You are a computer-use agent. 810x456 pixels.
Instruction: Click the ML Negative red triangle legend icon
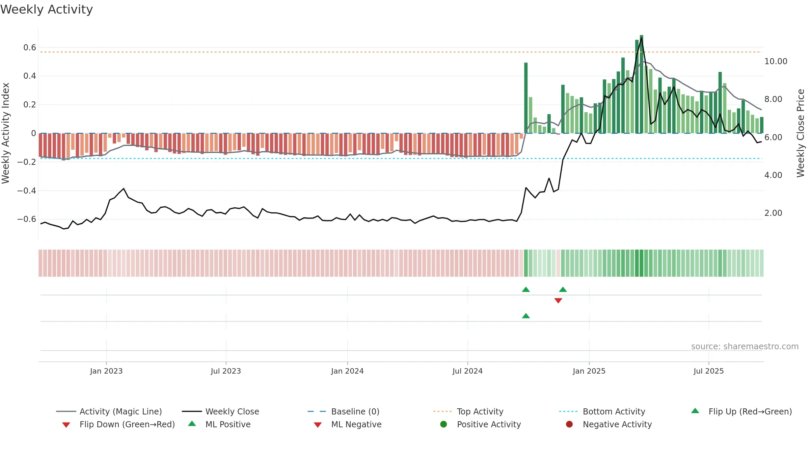point(318,425)
